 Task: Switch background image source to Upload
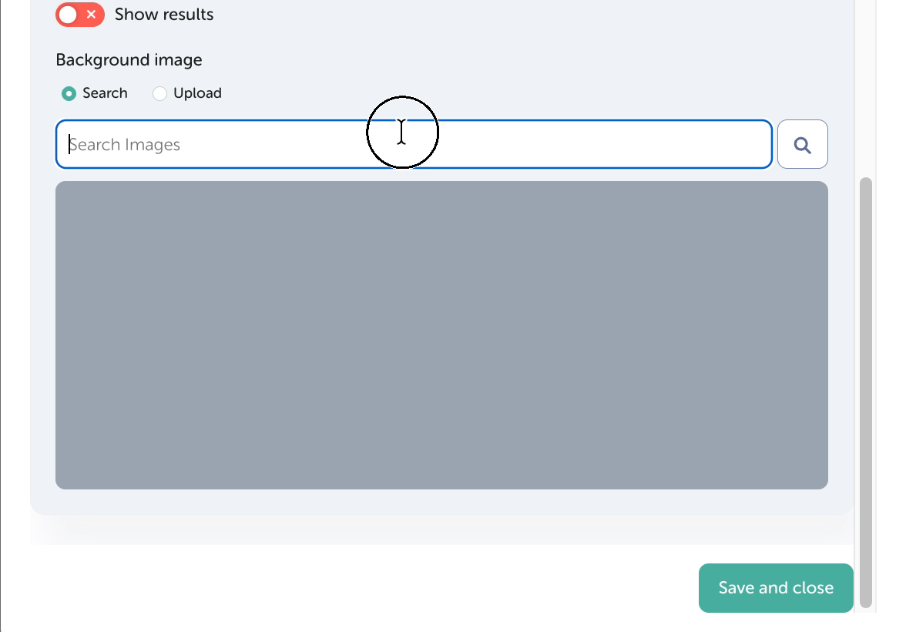click(159, 93)
